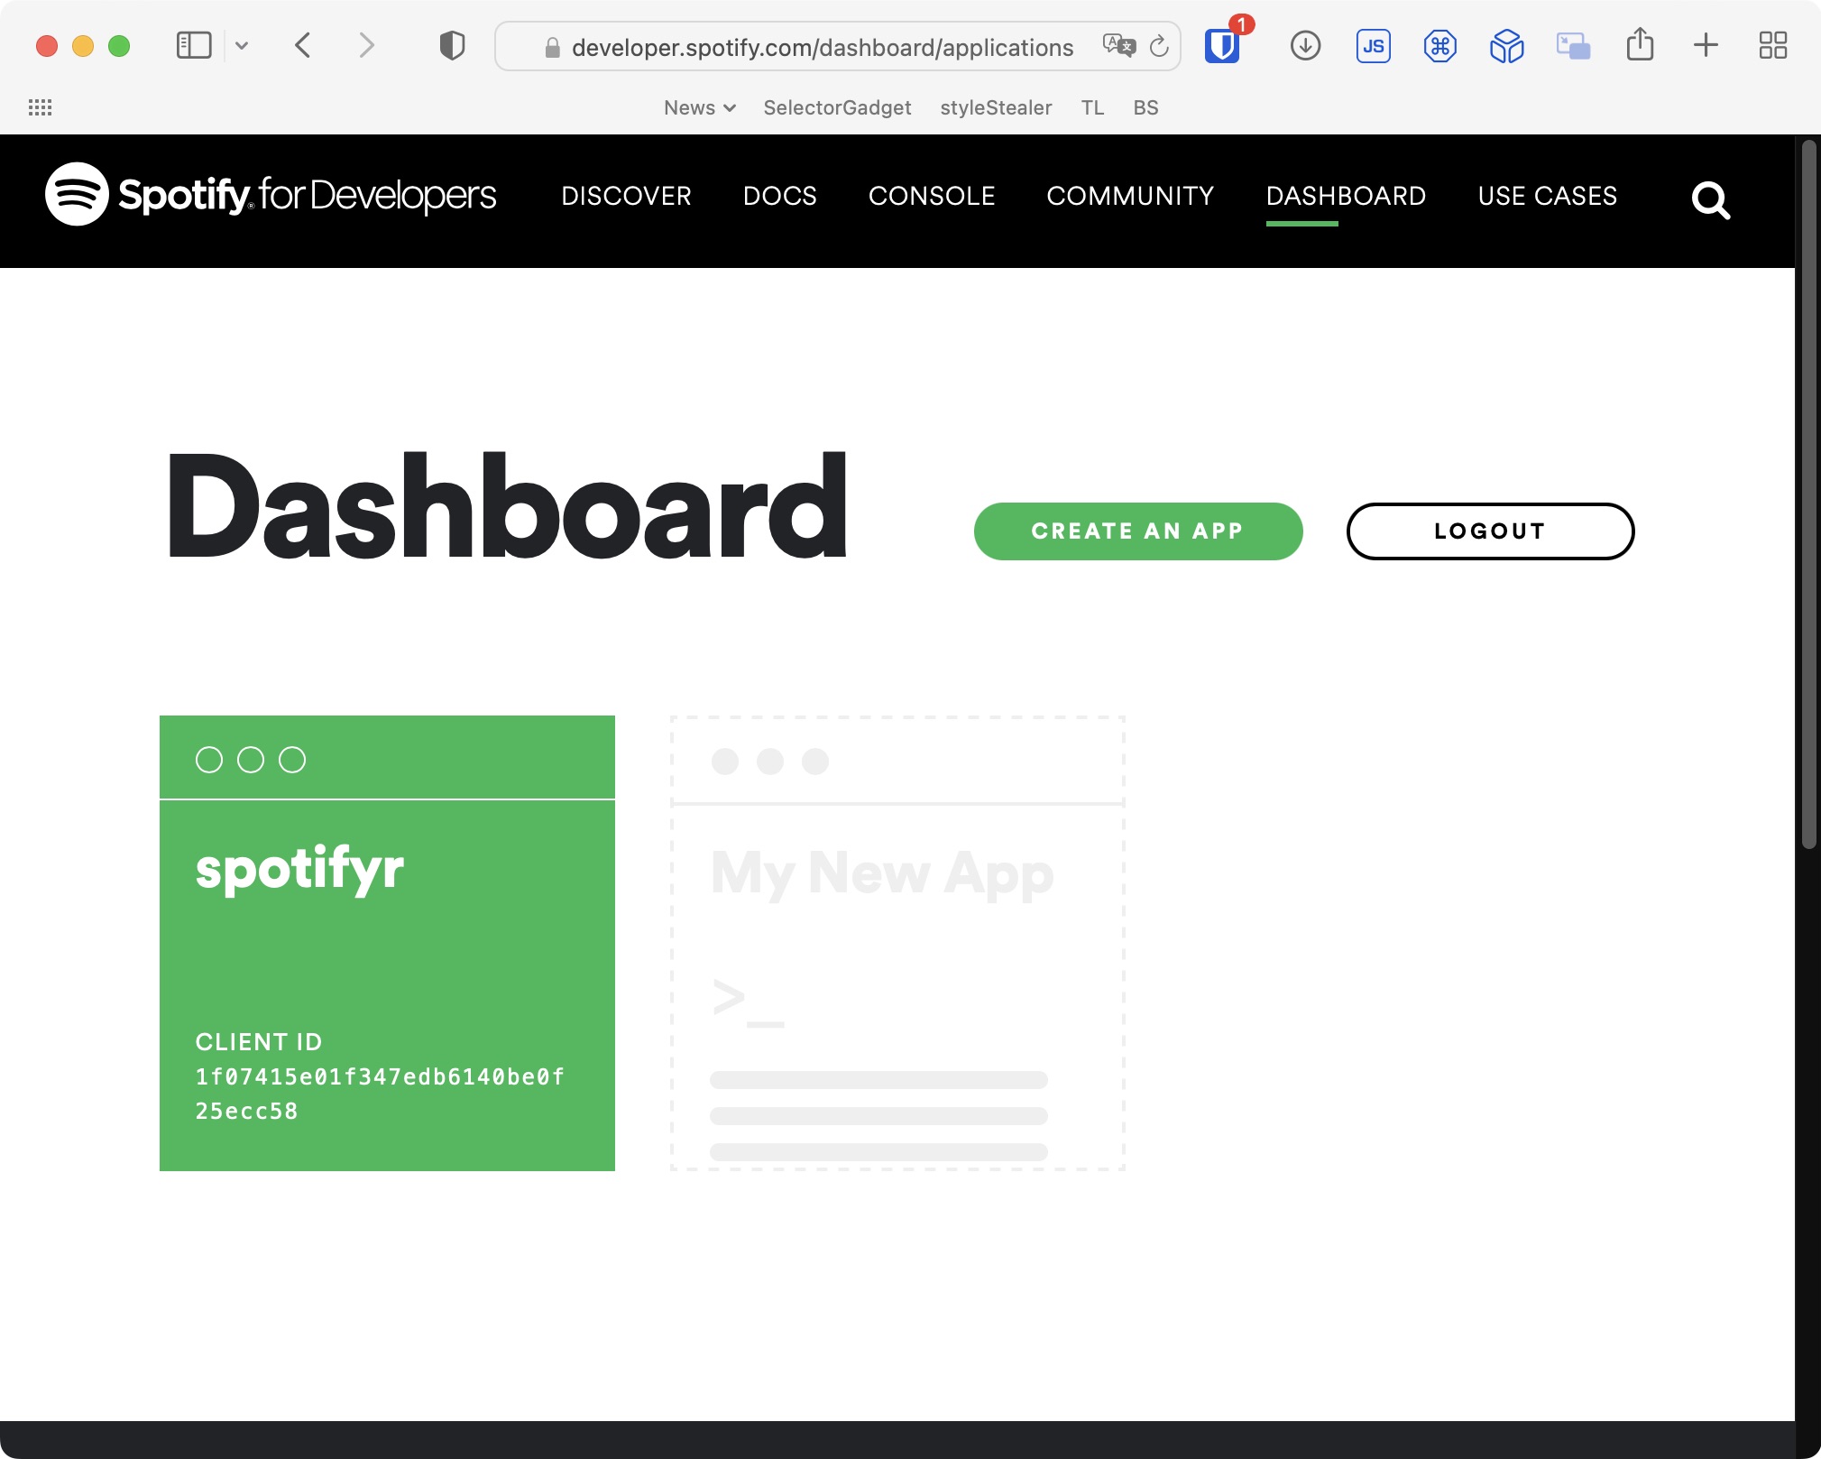The height and width of the screenshot is (1459, 1821).
Task: Reload the page using refresh icon
Action: (x=1159, y=46)
